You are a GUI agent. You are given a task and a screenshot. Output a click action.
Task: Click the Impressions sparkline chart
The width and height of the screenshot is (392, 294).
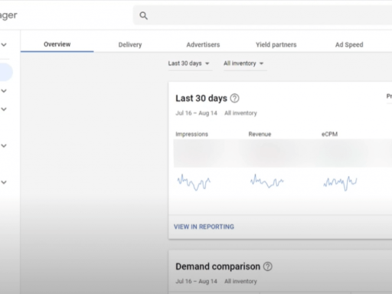click(194, 182)
